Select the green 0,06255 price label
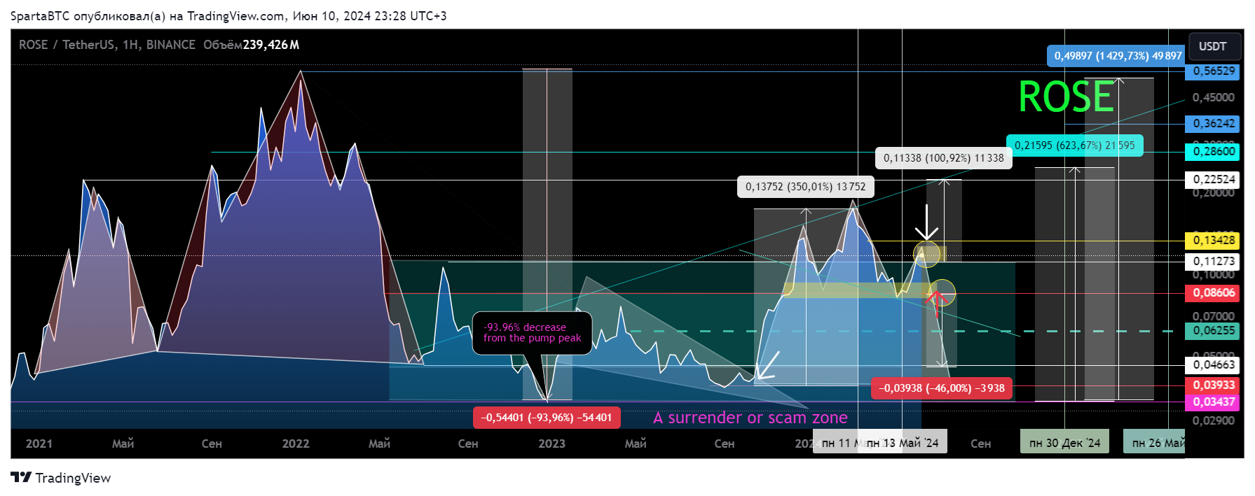This screenshot has height=496, width=1255. pyautogui.click(x=1214, y=331)
